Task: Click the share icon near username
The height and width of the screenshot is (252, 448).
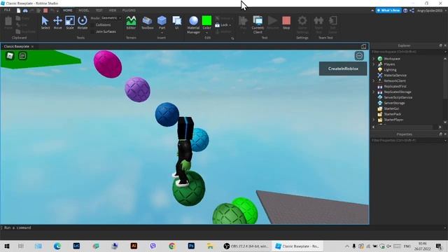Action: (412, 10)
